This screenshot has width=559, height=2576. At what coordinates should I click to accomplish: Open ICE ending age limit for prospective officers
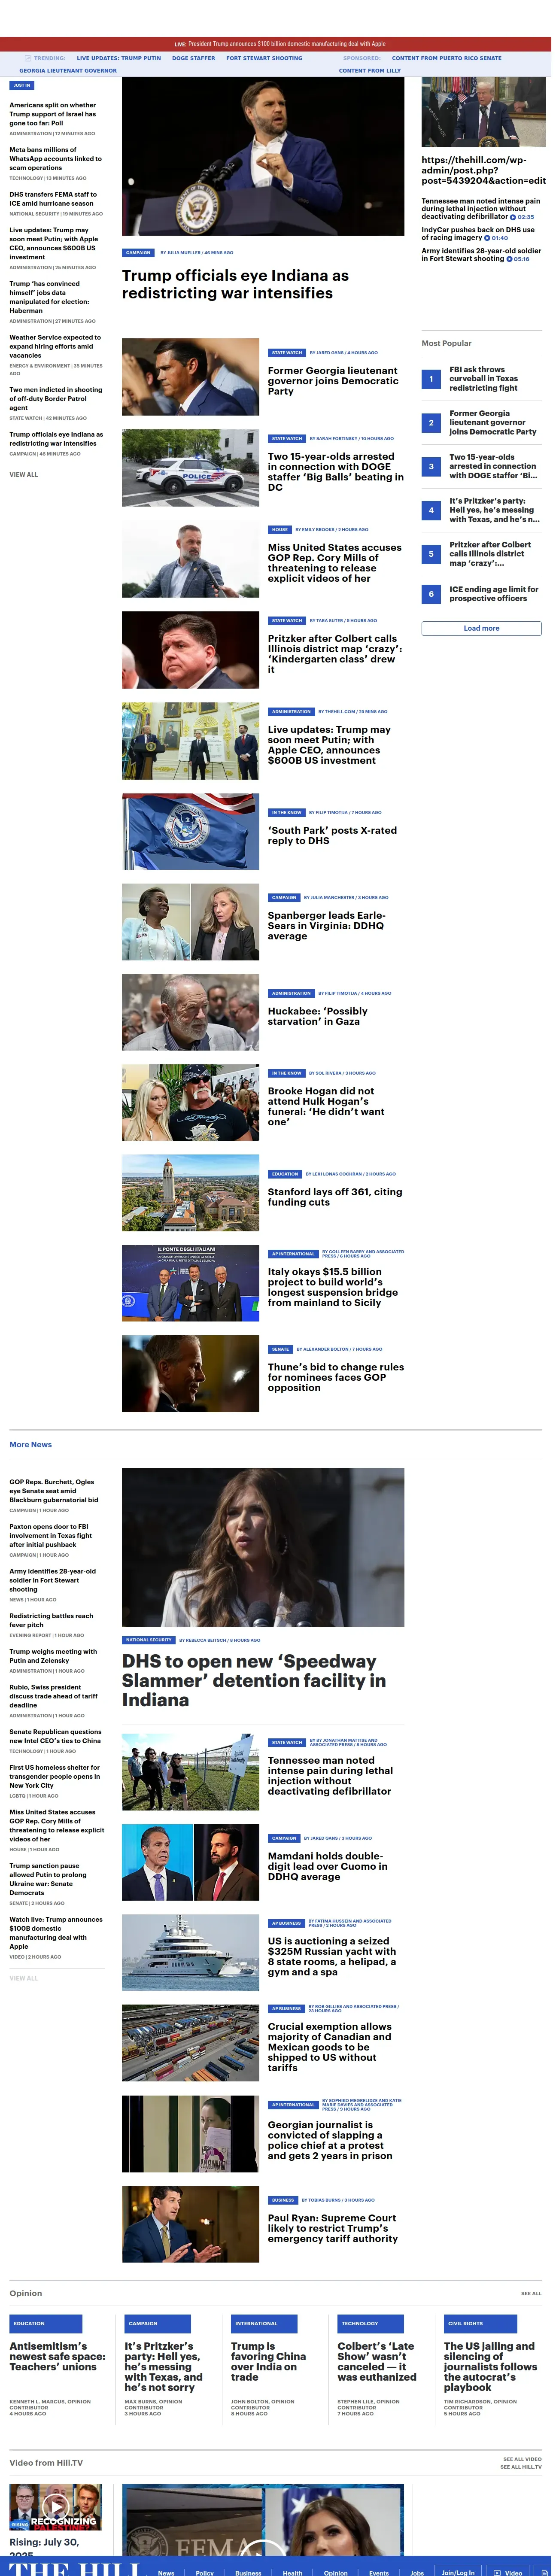tap(494, 594)
